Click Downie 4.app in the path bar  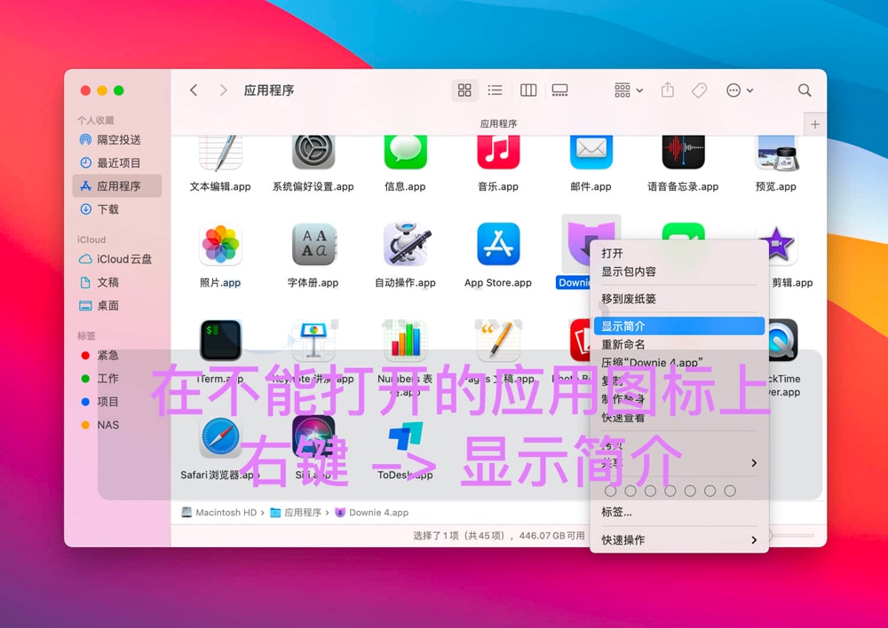372,513
